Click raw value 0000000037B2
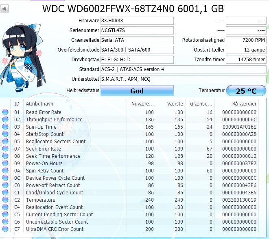Image resolution: width=269 pixels, height=239 pixels. (239, 164)
